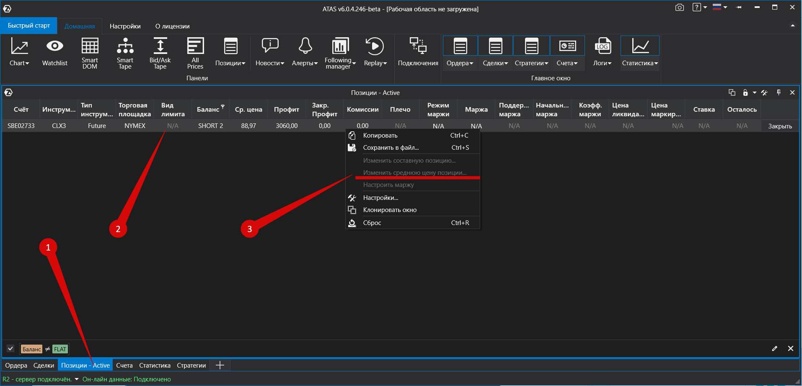
Task: Sort by the Маржа column header
Action: click(476, 110)
